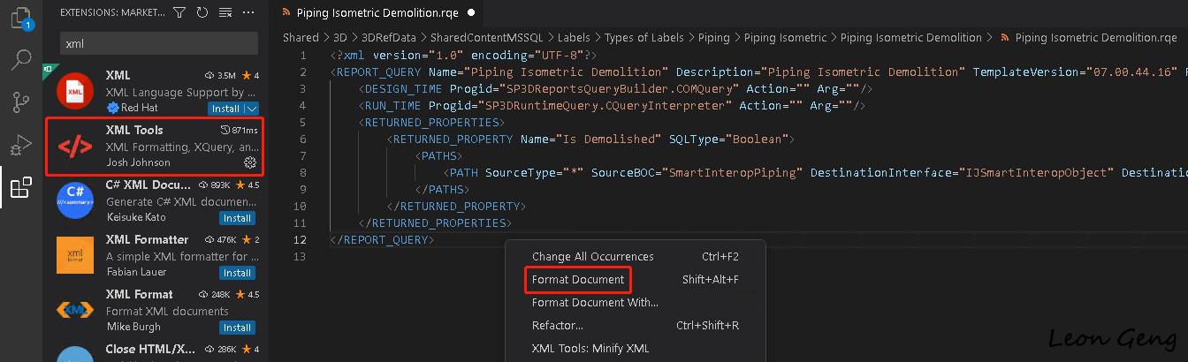Click the filter extensions funnel icon

(x=180, y=12)
